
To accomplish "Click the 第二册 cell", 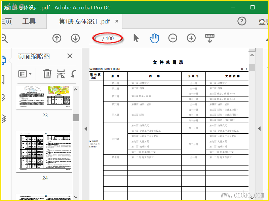I will pyautogui.click(x=115, y=88).
